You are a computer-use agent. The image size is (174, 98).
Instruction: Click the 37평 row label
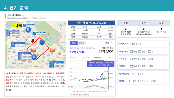click(73, 37)
